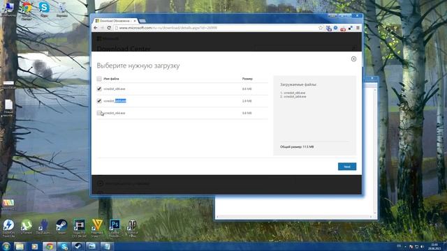Image resolution: width=447 pixels, height=251 pixels.
Task: Click the highlighted file name in the second row
Action: click(x=115, y=100)
